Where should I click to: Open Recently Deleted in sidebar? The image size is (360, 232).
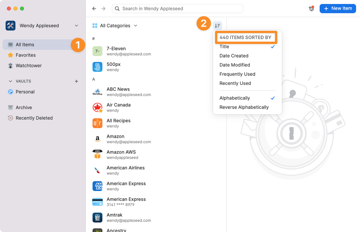[34, 118]
